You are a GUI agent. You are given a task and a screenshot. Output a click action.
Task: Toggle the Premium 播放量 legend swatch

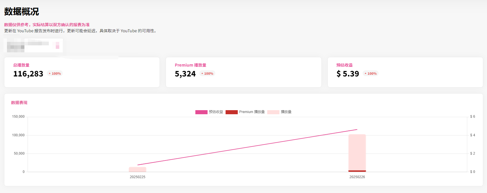point(231,112)
